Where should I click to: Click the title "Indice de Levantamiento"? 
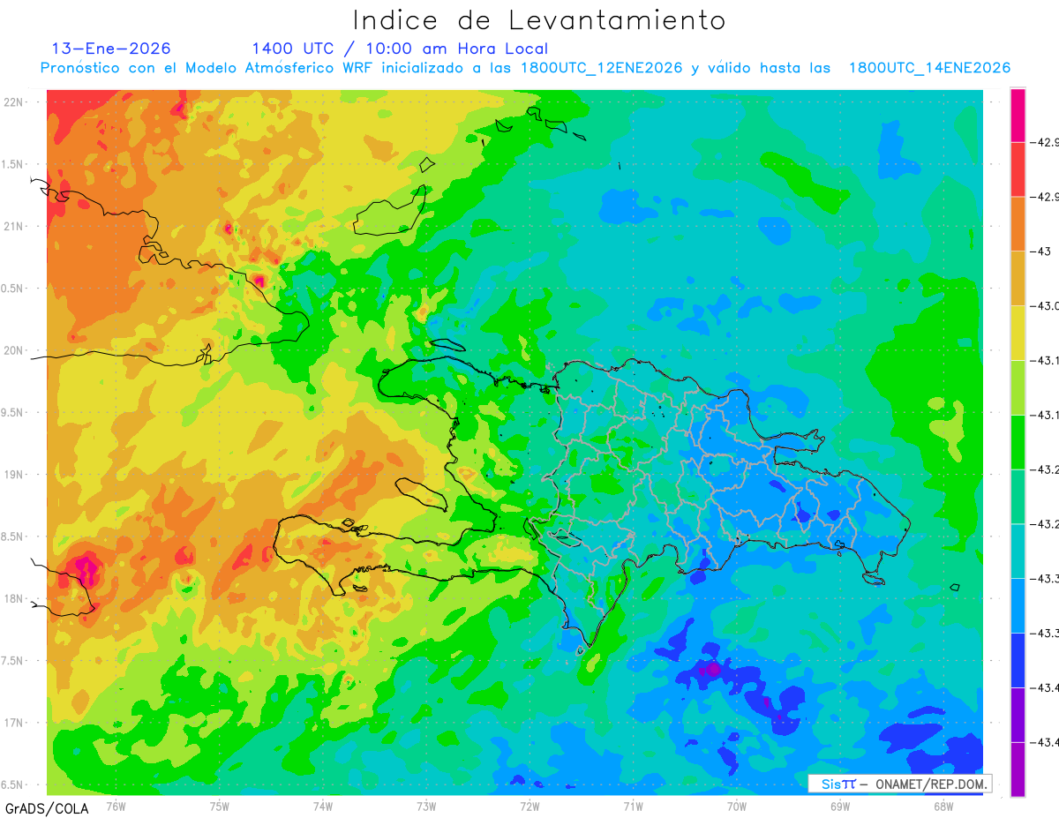tap(539, 19)
